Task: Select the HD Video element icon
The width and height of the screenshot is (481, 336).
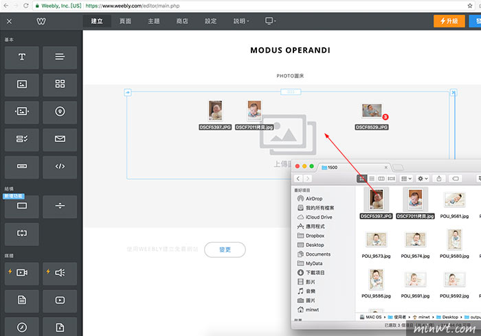Action: [x=22, y=274]
